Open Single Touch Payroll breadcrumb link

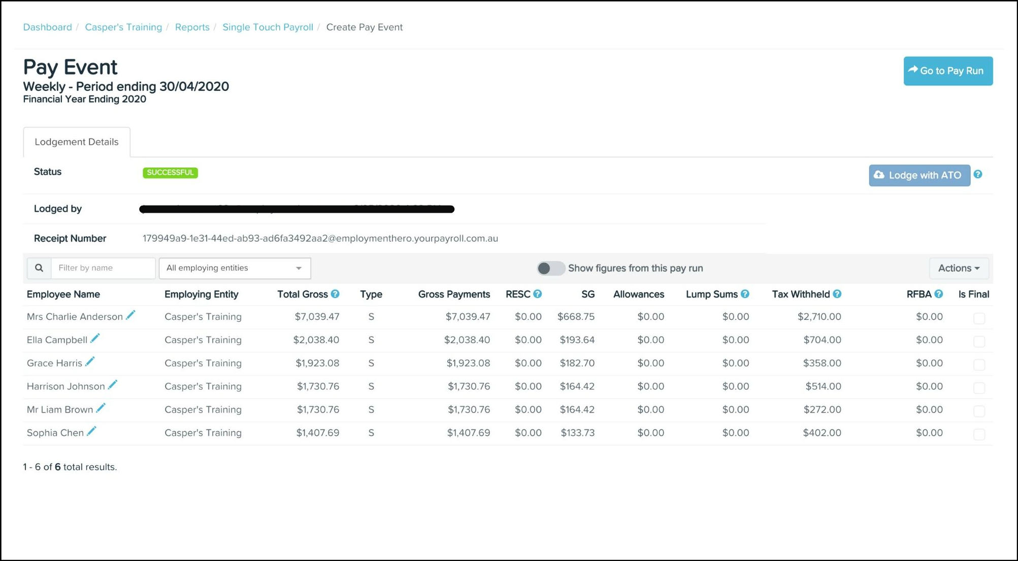[x=268, y=27]
